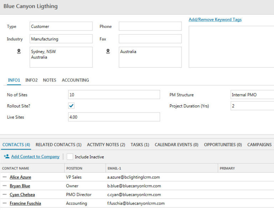Click the Live Sites field showing 4.00
The width and height of the screenshot is (274, 210).
114,117
